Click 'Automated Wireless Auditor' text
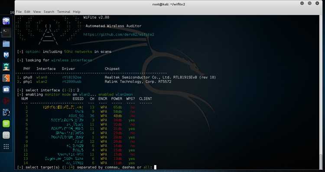This screenshot has height=172, width=325. click(114, 26)
